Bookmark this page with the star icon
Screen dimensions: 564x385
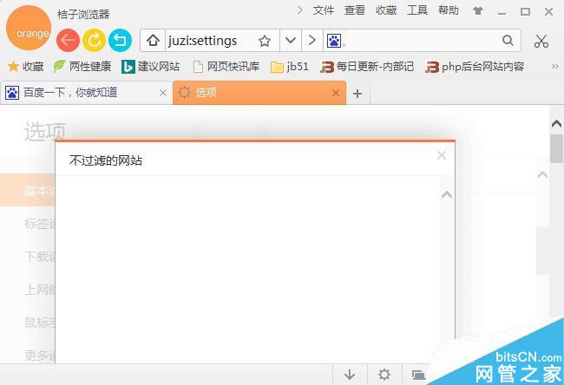pyautogui.click(x=265, y=41)
